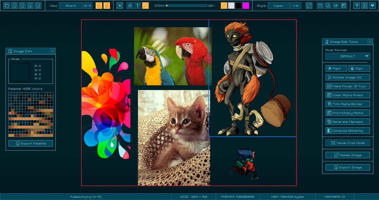Viewport: 379px width, 200px height.
Task: Toggle the image lock icon in the toolbar
Action: click(x=130, y=5)
